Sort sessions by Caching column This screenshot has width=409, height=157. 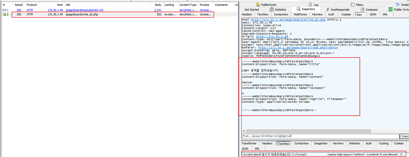171,5
